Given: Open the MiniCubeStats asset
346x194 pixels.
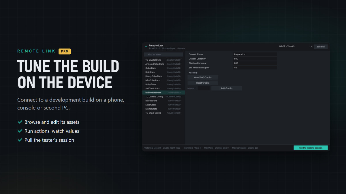Looking at the screenshot, I should [163, 80].
